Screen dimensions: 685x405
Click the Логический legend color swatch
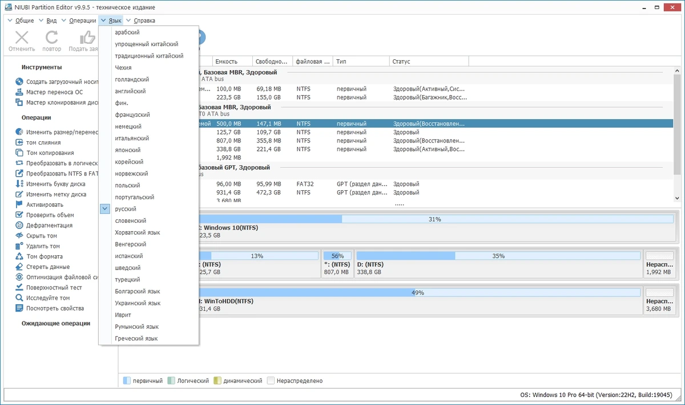[x=171, y=381]
